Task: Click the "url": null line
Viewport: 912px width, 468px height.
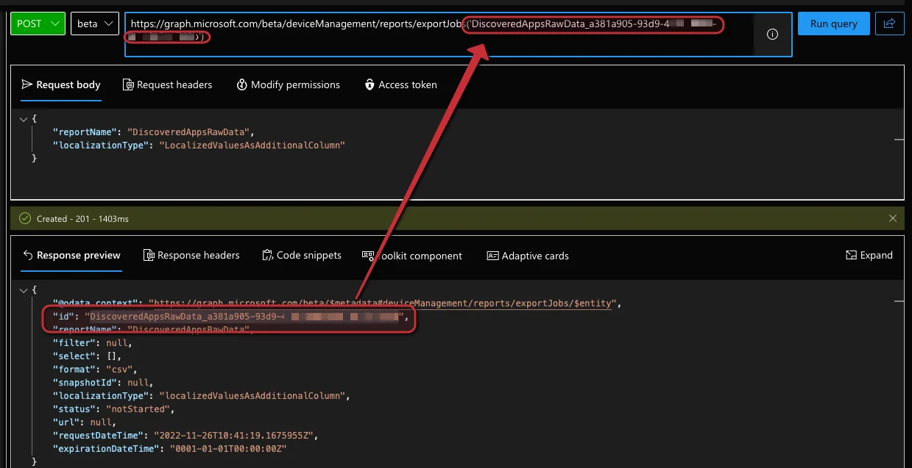Action: [x=85, y=422]
